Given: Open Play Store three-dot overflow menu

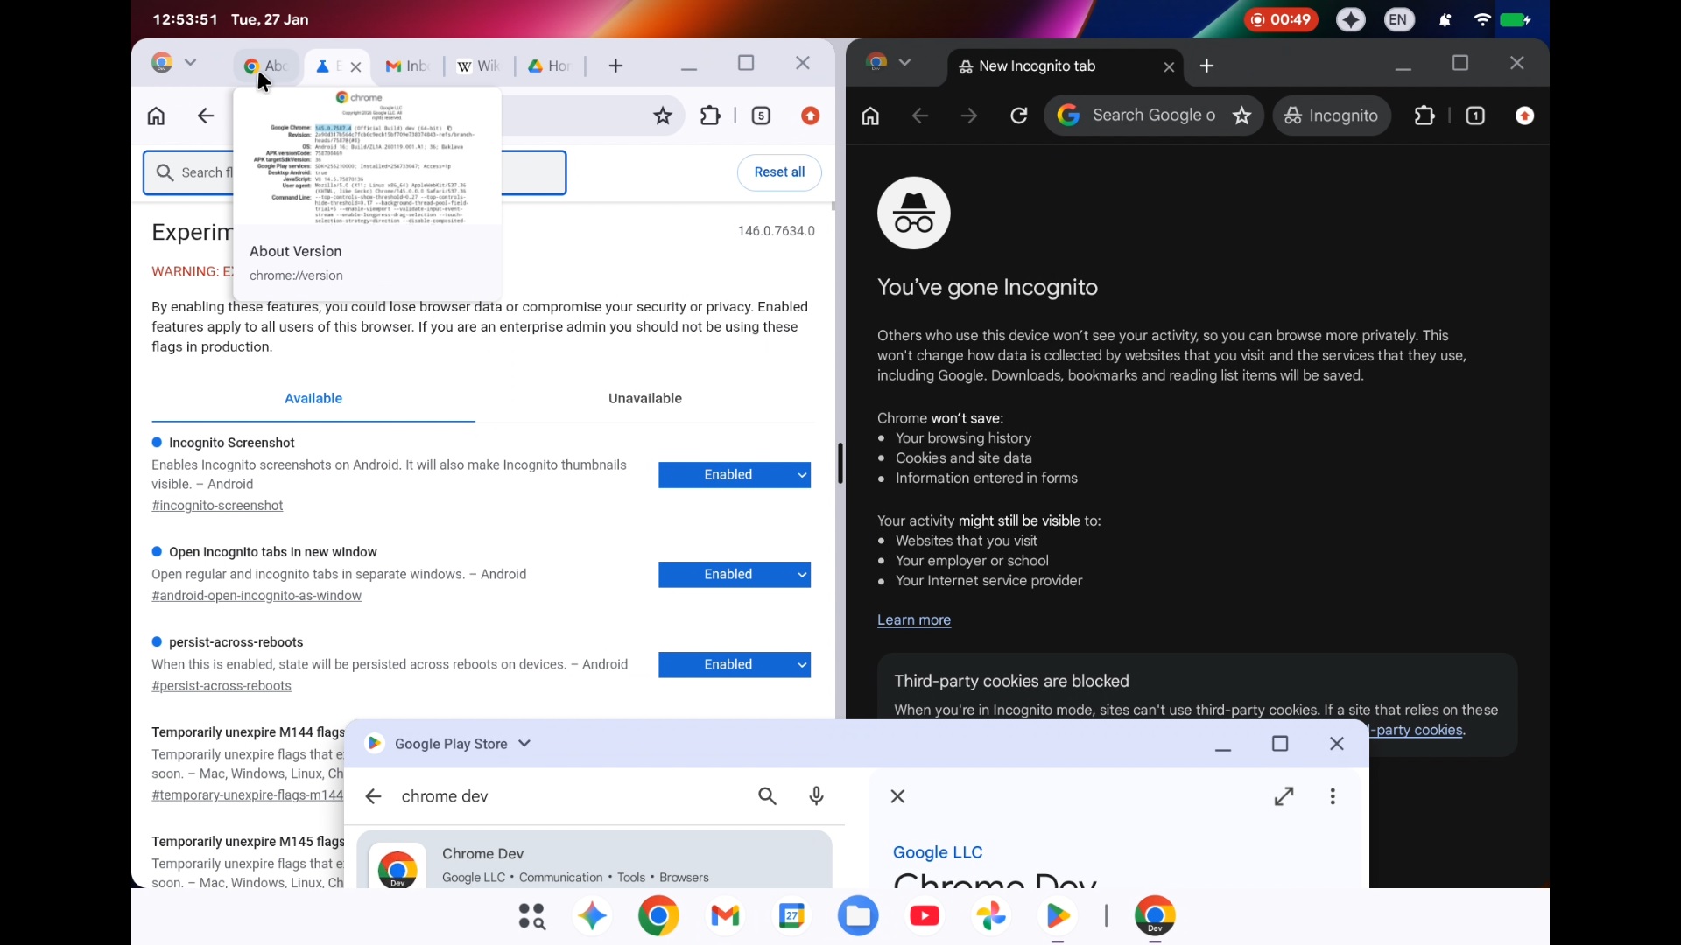Looking at the screenshot, I should tap(1333, 796).
